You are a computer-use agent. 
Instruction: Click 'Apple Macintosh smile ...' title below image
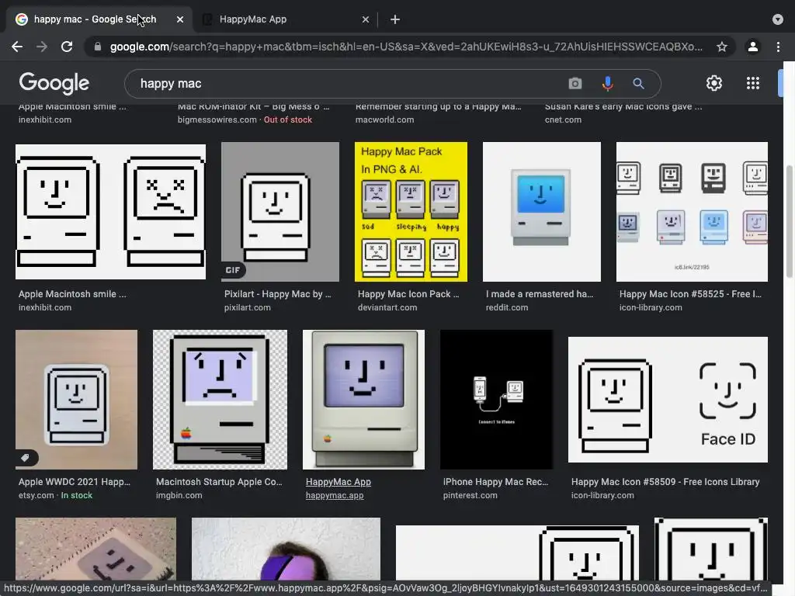point(72,294)
